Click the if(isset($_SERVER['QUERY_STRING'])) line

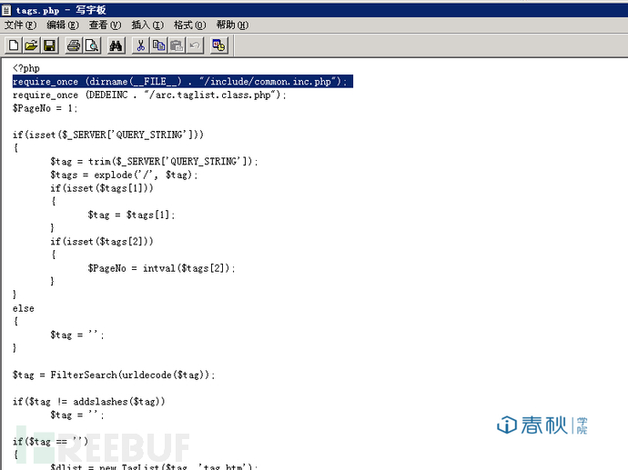point(108,135)
